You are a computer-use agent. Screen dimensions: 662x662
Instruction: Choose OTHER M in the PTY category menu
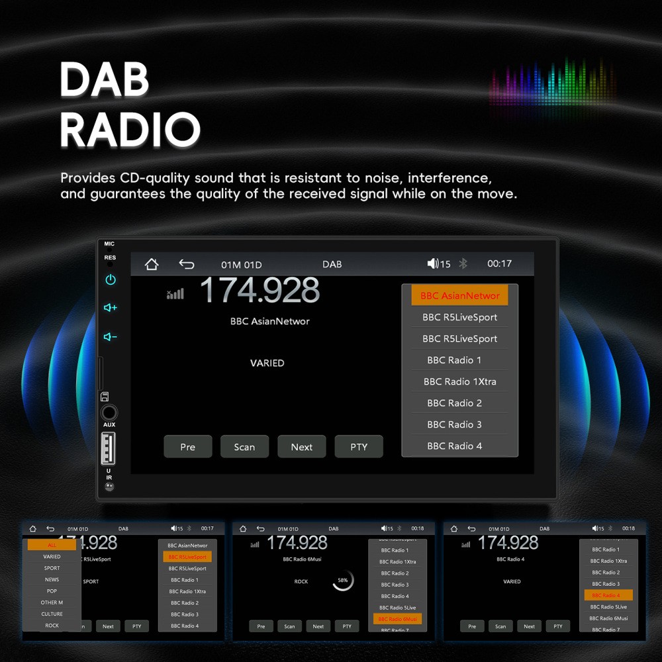pyautogui.click(x=52, y=602)
